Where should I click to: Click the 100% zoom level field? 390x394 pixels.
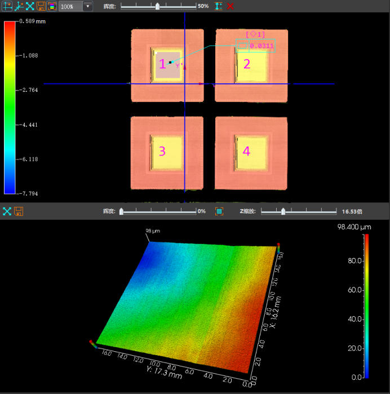click(70, 6)
